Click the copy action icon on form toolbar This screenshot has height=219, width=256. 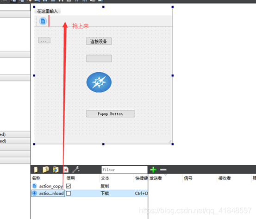(43, 21)
